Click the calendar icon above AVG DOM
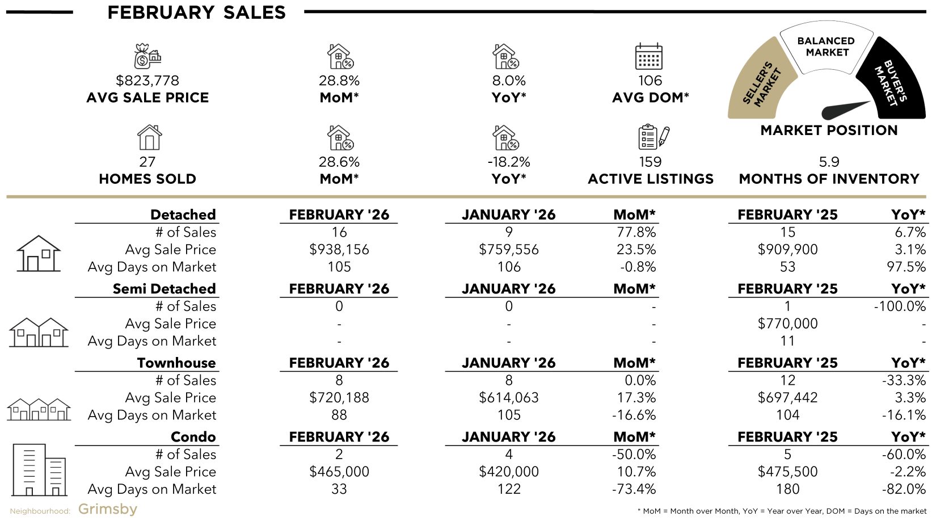 (649, 56)
